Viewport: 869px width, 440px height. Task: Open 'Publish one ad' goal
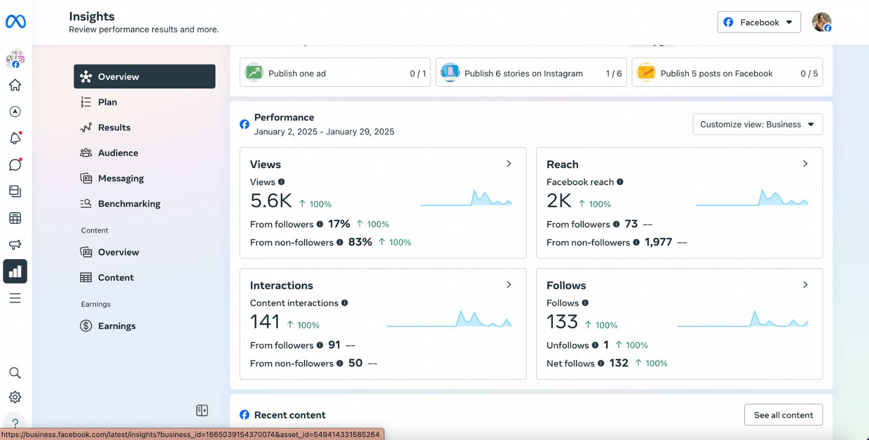tap(335, 73)
